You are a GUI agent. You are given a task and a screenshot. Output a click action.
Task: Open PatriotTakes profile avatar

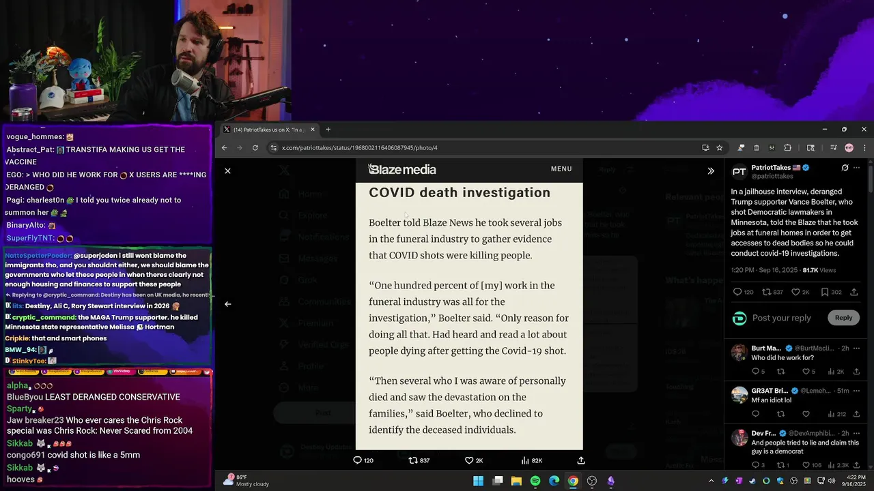click(739, 171)
